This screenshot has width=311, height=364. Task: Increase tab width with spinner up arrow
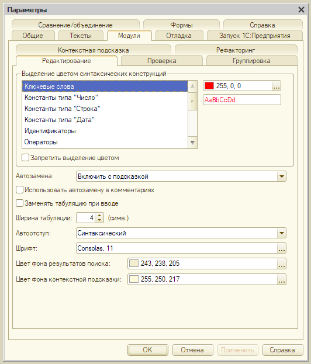99,216
